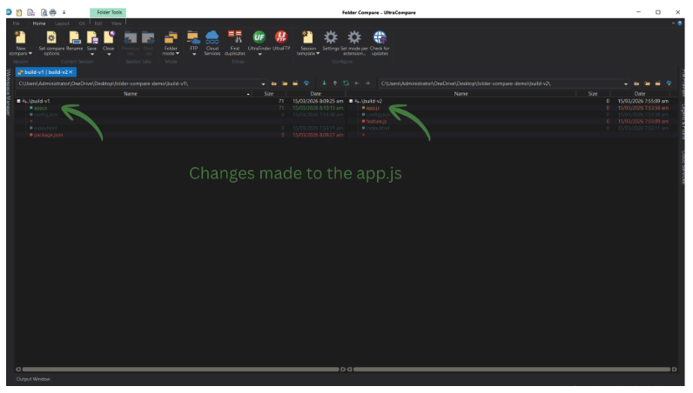Click blue globe icon after right path field
This screenshot has height=393, width=693.
(669, 83)
